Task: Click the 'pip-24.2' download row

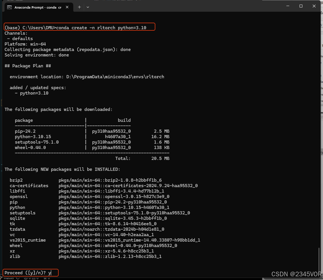Action: [x=92, y=131]
